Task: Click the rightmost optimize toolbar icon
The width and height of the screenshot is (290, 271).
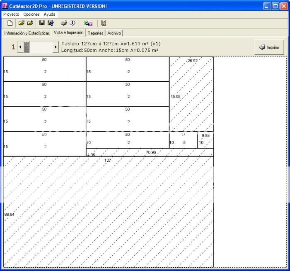Action: (103, 23)
